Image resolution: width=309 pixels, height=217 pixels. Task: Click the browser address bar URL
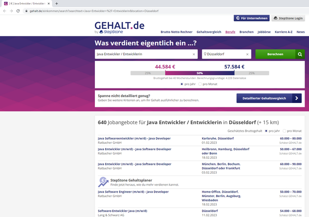(94, 11)
